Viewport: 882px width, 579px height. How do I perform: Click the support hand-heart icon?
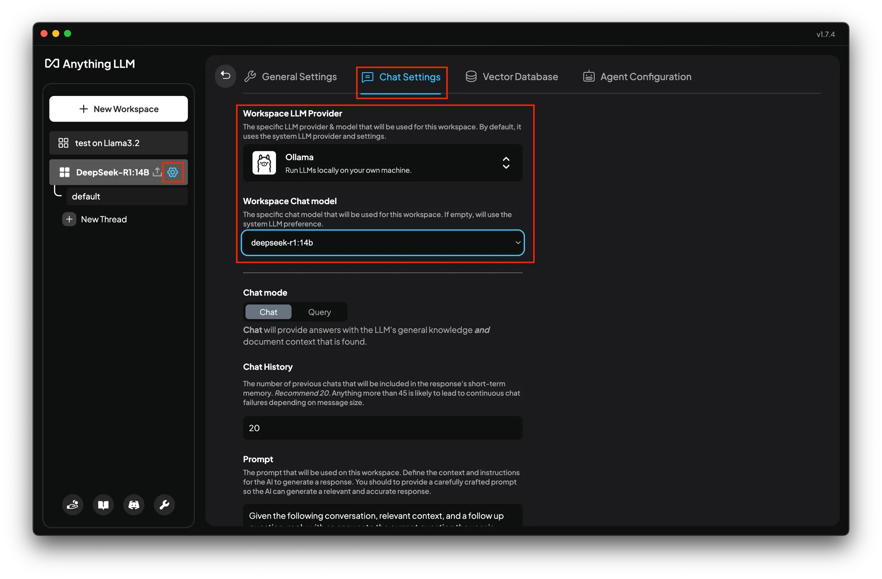pyautogui.click(x=73, y=505)
